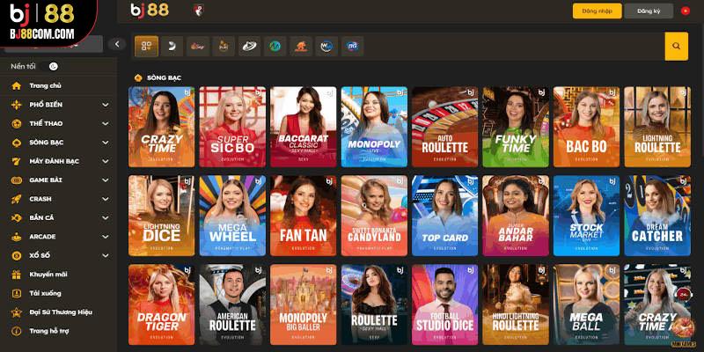Collapse the sidebar with the left arrow

click(117, 44)
